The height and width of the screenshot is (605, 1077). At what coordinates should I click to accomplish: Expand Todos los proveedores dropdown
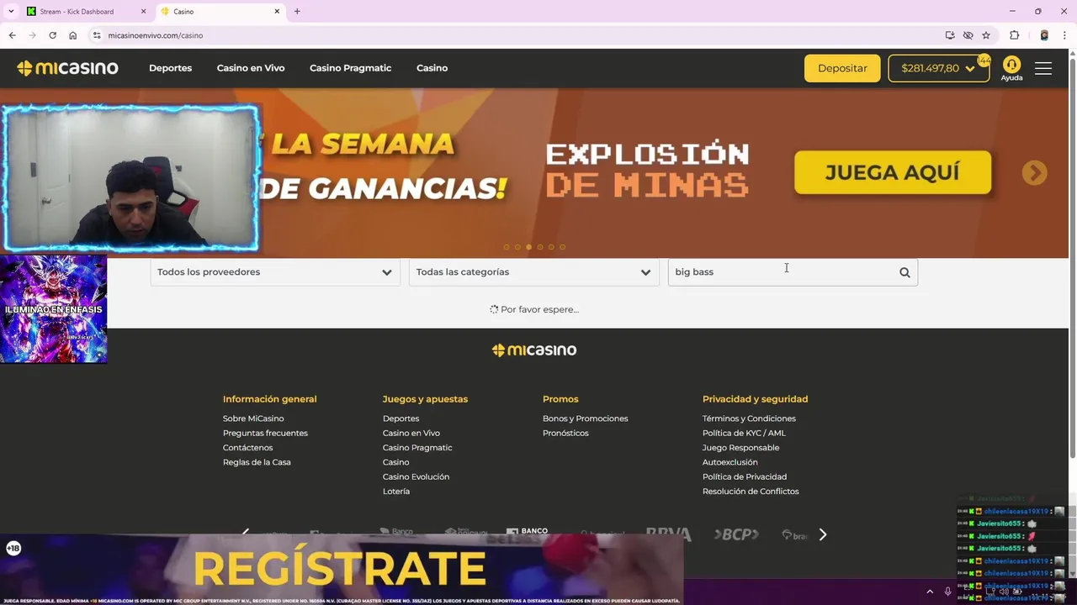274,272
